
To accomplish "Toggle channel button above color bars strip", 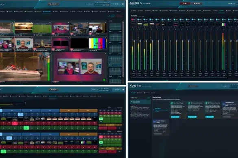I will click(x=223, y=19).
